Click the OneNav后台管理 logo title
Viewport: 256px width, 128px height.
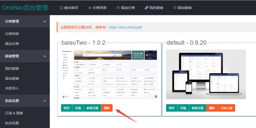pos(25,8)
